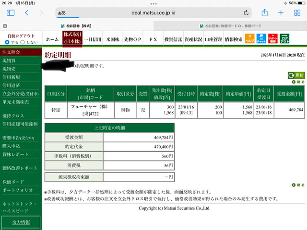
Task: Open the ホーム menu
Action: (x=52, y=39)
